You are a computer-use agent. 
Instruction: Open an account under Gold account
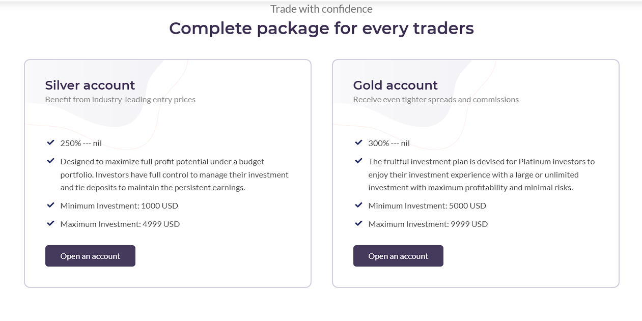coord(398,256)
